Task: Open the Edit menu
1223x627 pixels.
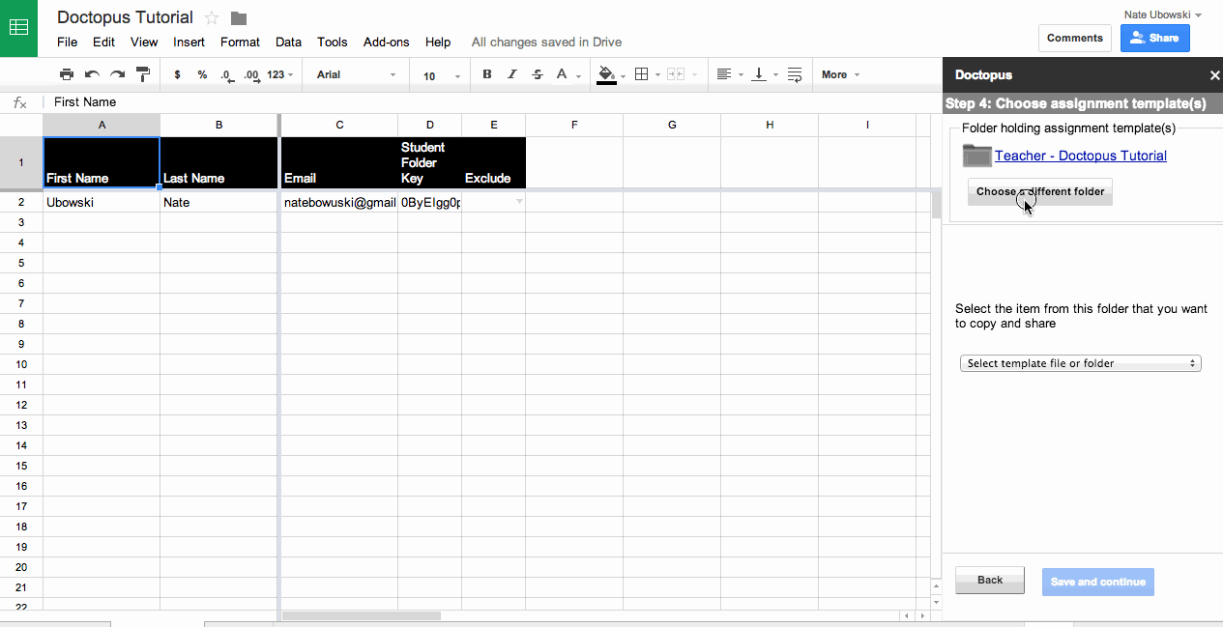Action: tap(103, 42)
